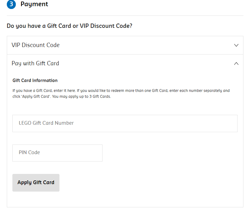Click the 'VIP Discount Code?' words in the question heading

pyautogui.click(x=106, y=26)
